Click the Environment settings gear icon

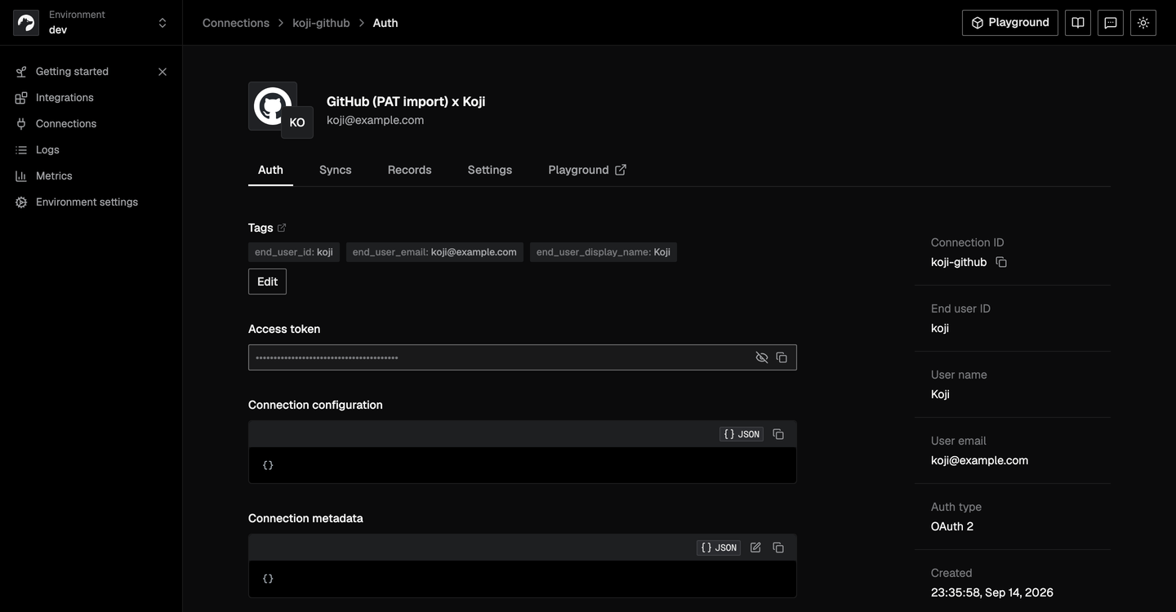(x=21, y=202)
